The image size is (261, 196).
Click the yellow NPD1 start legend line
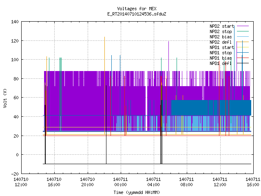[x=243, y=47]
